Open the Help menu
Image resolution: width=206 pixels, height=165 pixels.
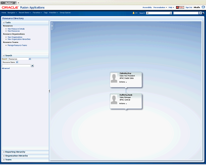pos(171,7)
